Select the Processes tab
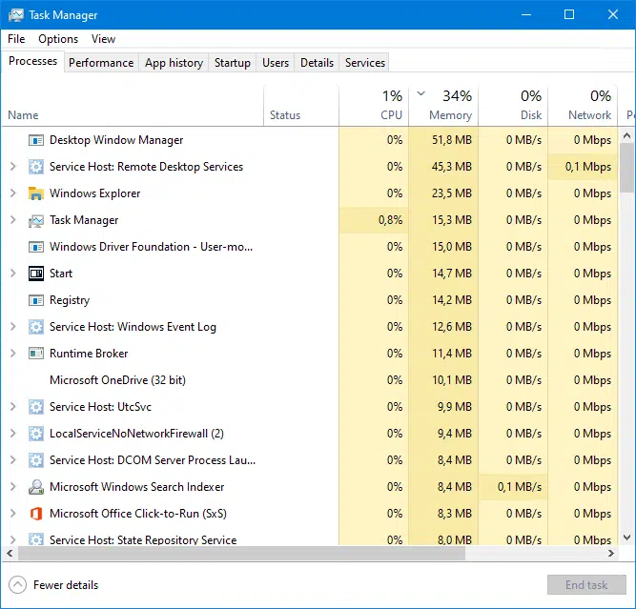 click(32, 61)
